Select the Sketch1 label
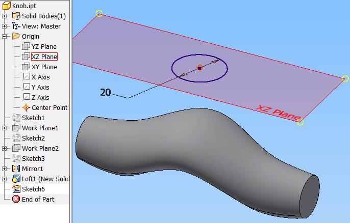Image resolution: width=350 pixels, height=223 pixels. tap(33, 118)
